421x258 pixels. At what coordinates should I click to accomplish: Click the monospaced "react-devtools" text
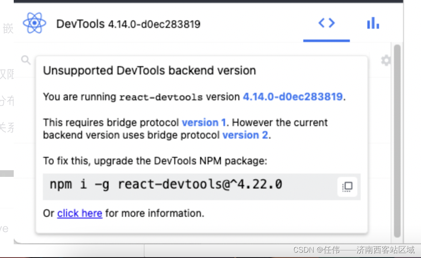[x=161, y=97]
